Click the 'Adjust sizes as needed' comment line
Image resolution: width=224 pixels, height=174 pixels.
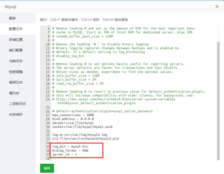(x=112, y=72)
